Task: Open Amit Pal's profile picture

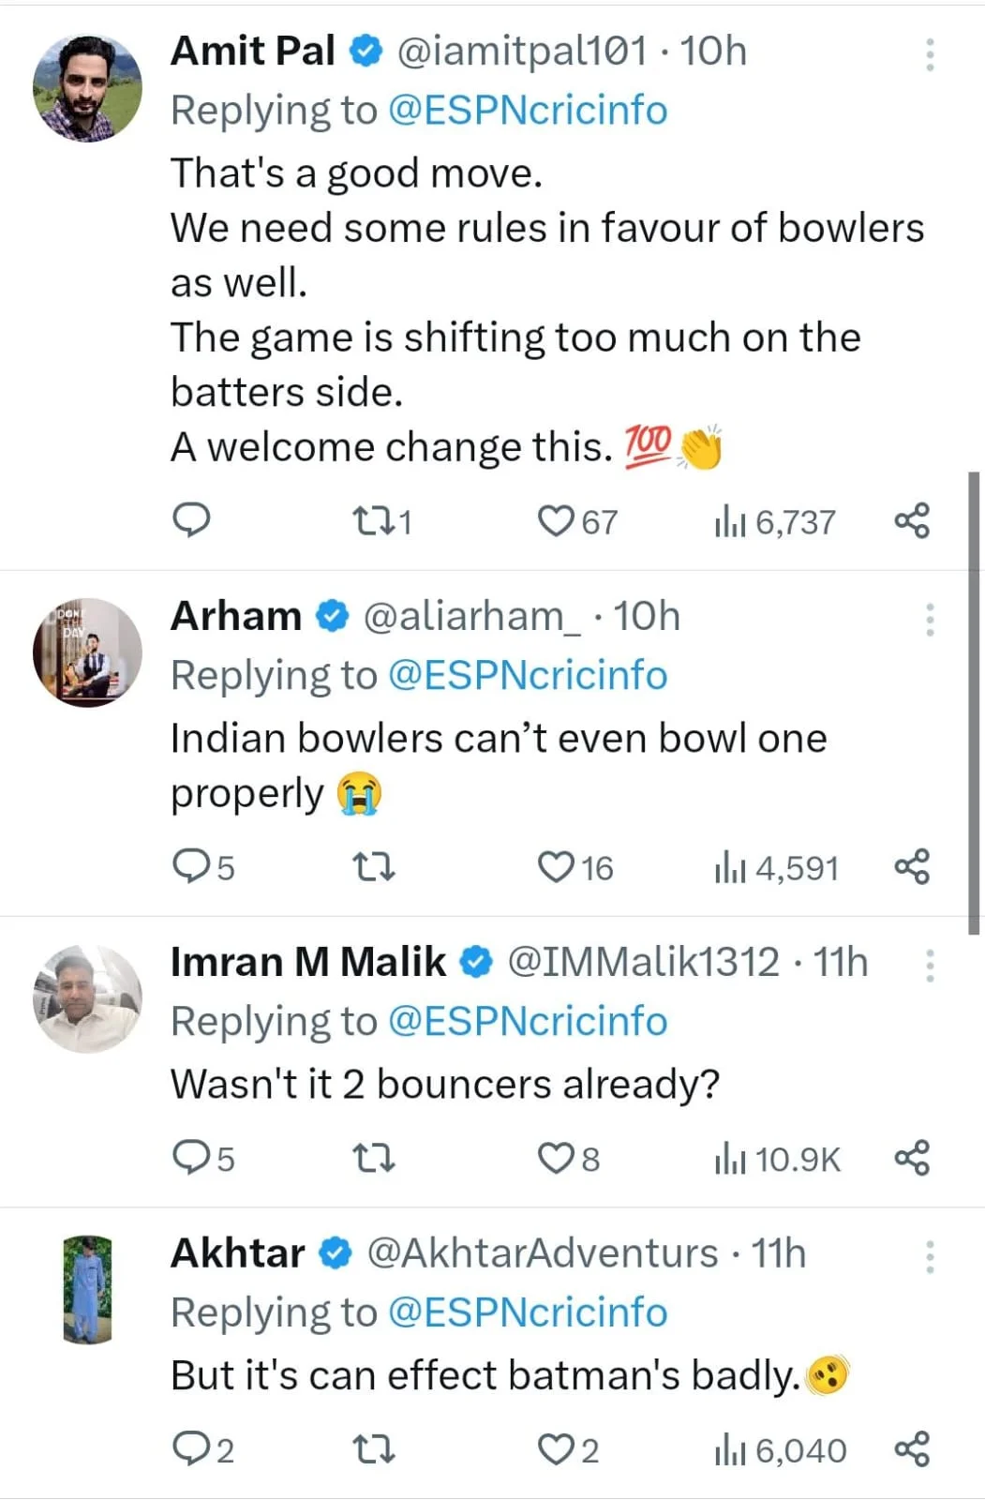Action: (87, 89)
